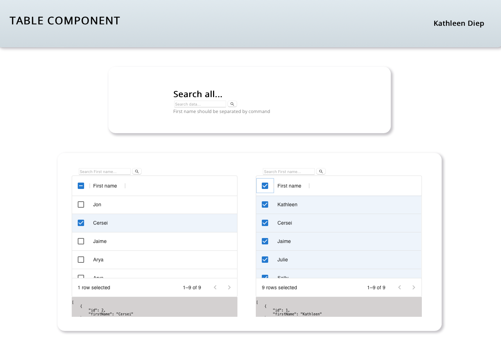The image size is (501, 362).
Task: Click the First name helper text
Action: pyautogui.click(x=222, y=111)
